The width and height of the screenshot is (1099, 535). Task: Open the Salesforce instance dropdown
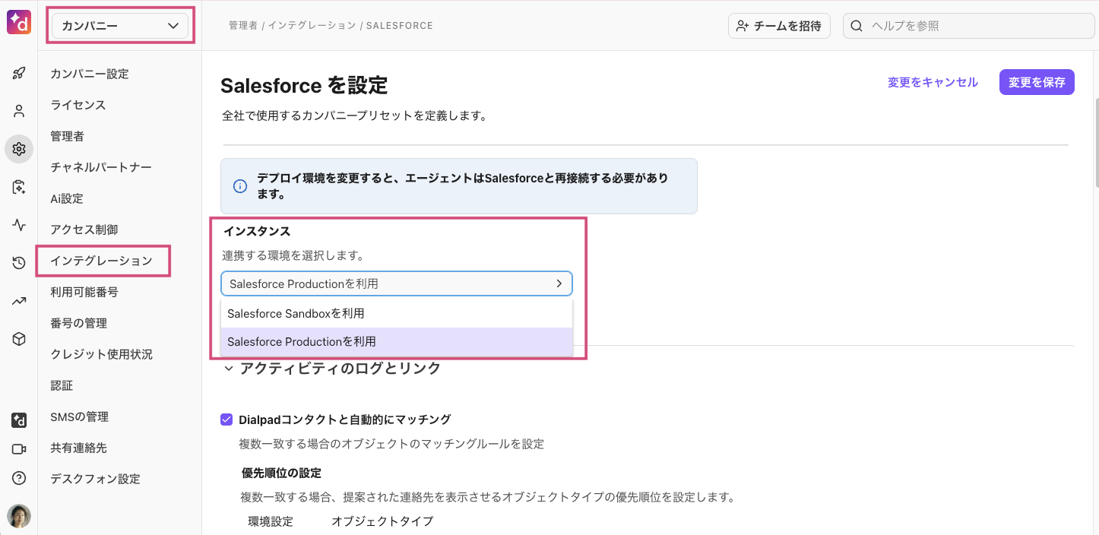(397, 283)
